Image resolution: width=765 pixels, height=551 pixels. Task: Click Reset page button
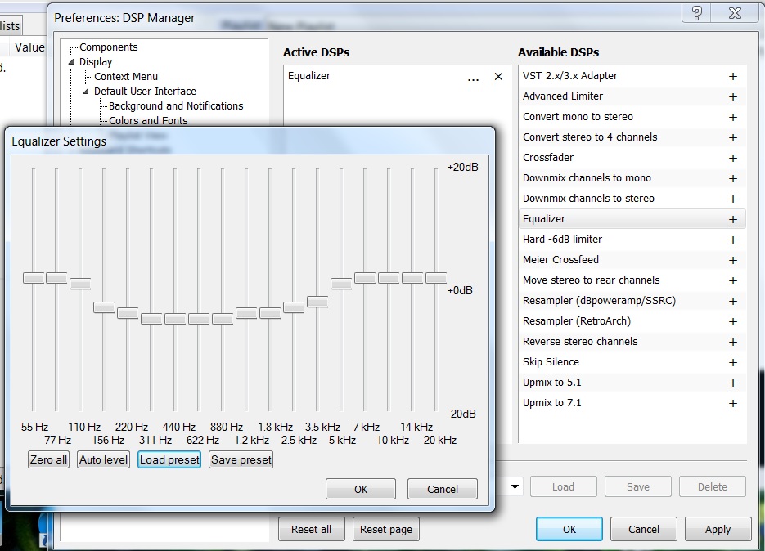[x=386, y=530]
